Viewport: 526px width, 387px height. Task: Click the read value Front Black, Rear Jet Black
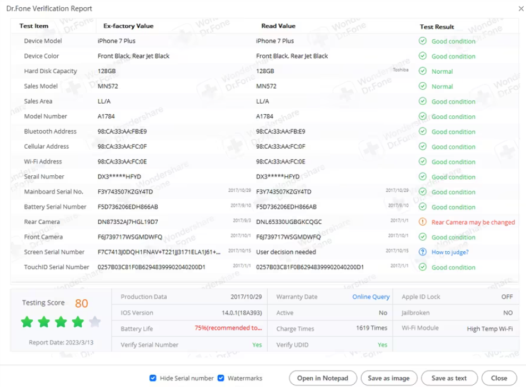tap(292, 56)
